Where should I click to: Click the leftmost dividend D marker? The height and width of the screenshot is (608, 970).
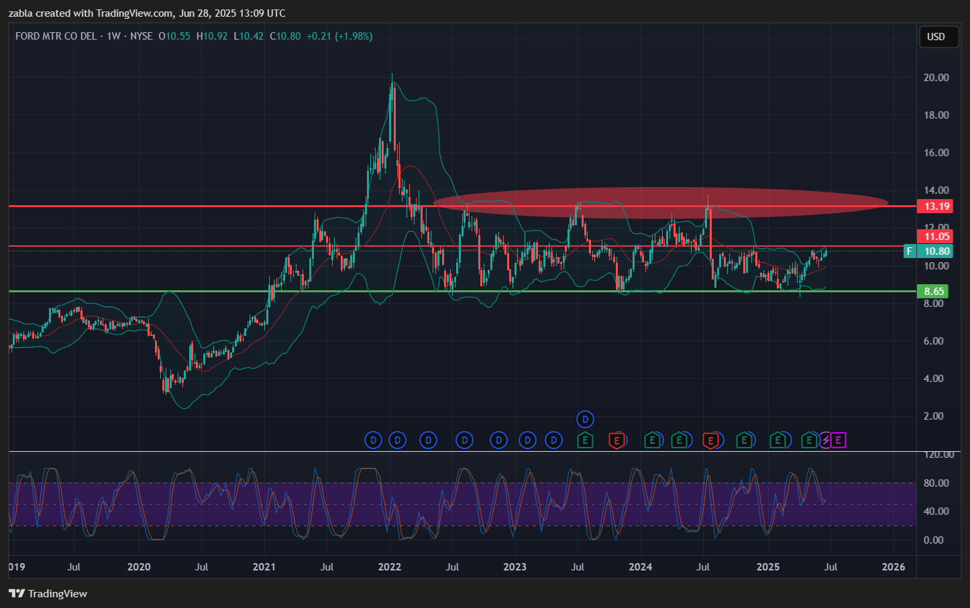(373, 440)
